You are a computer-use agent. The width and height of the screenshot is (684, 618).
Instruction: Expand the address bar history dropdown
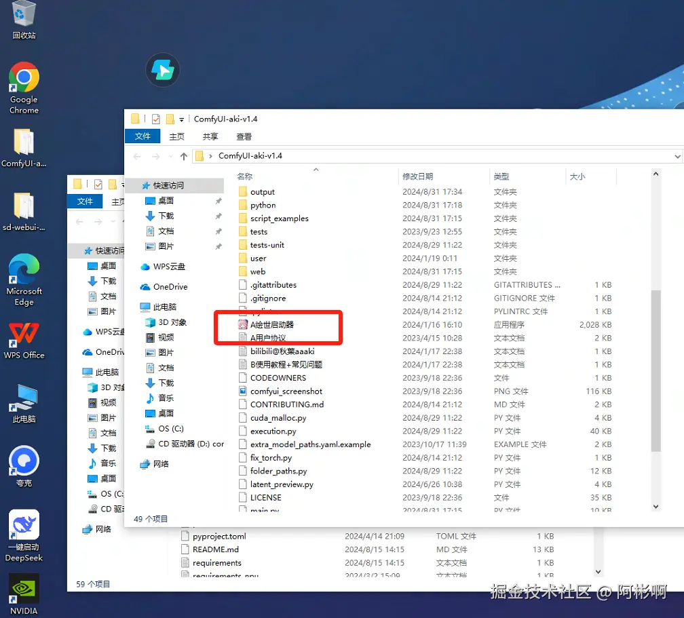click(677, 156)
